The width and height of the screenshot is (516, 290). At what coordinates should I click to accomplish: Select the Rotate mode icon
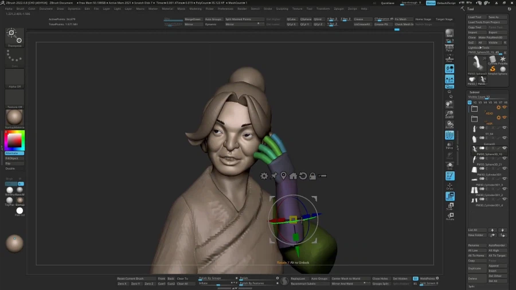449,217
